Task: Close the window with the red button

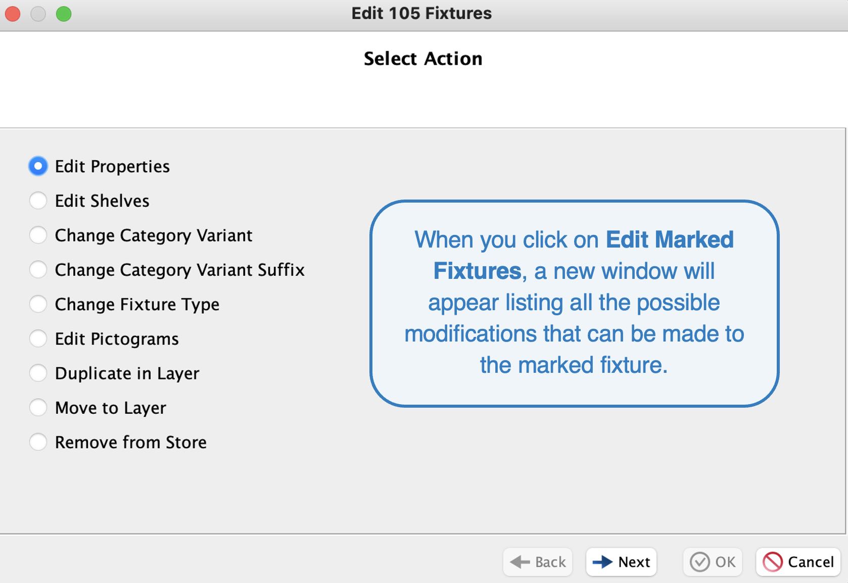Action: [x=13, y=14]
